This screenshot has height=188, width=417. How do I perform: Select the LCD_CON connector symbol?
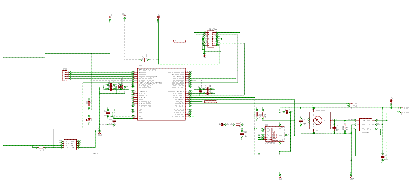point(210,39)
